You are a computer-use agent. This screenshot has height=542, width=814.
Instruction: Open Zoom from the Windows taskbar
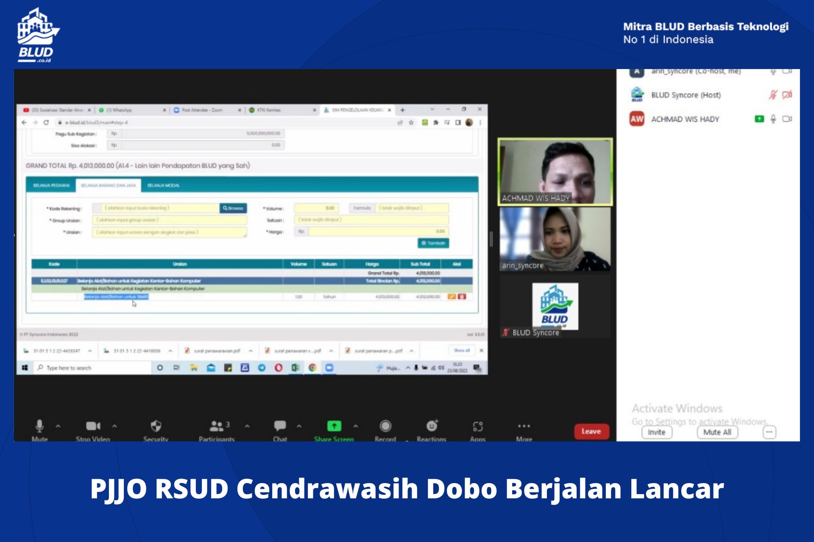[x=329, y=368]
